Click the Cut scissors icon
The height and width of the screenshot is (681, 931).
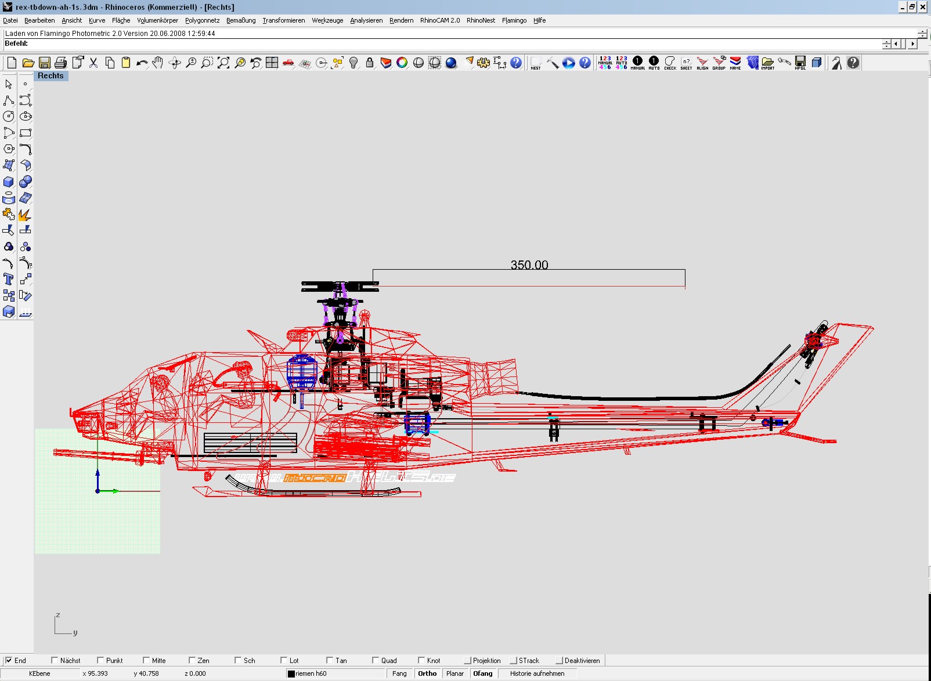(x=93, y=63)
